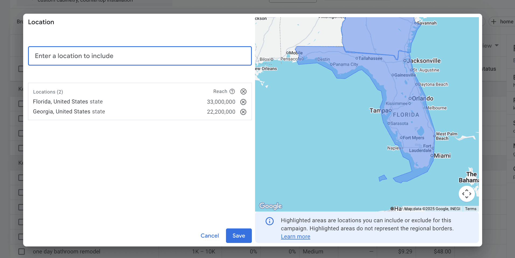The width and height of the screenshot is (515, 258).
Task: Click into the 'Enter a location to include' field
Action: 140,56
